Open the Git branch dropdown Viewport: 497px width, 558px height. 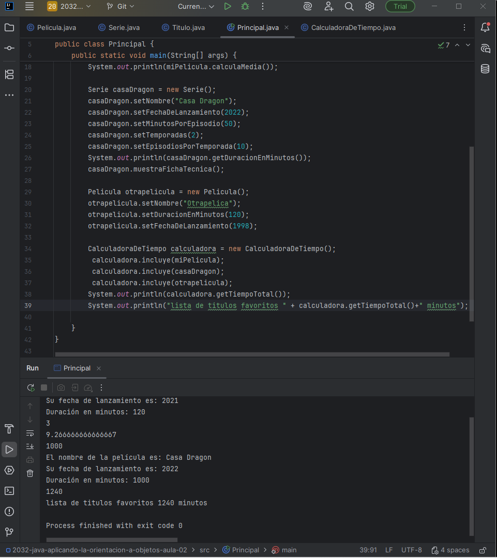click(x=121, y=6)
